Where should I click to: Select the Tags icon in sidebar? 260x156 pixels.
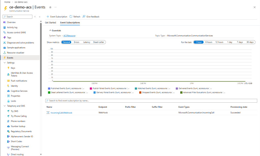[x=4, y=38]
